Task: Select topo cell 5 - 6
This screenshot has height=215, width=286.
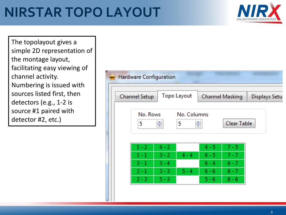Action: click(x=210, y=179)
